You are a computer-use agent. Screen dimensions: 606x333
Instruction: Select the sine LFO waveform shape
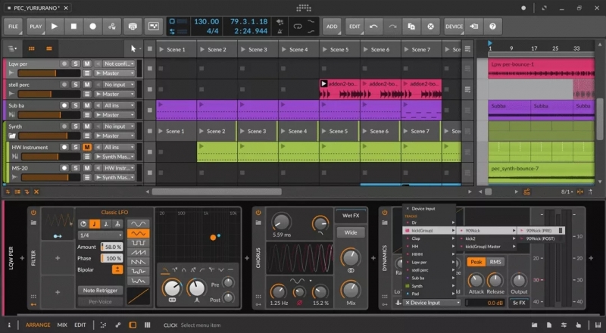[x=138, y=224]
